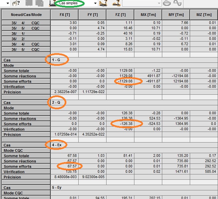
Task: Click the Noeud/Cas/Mode column header
Action: coord(26,15)
